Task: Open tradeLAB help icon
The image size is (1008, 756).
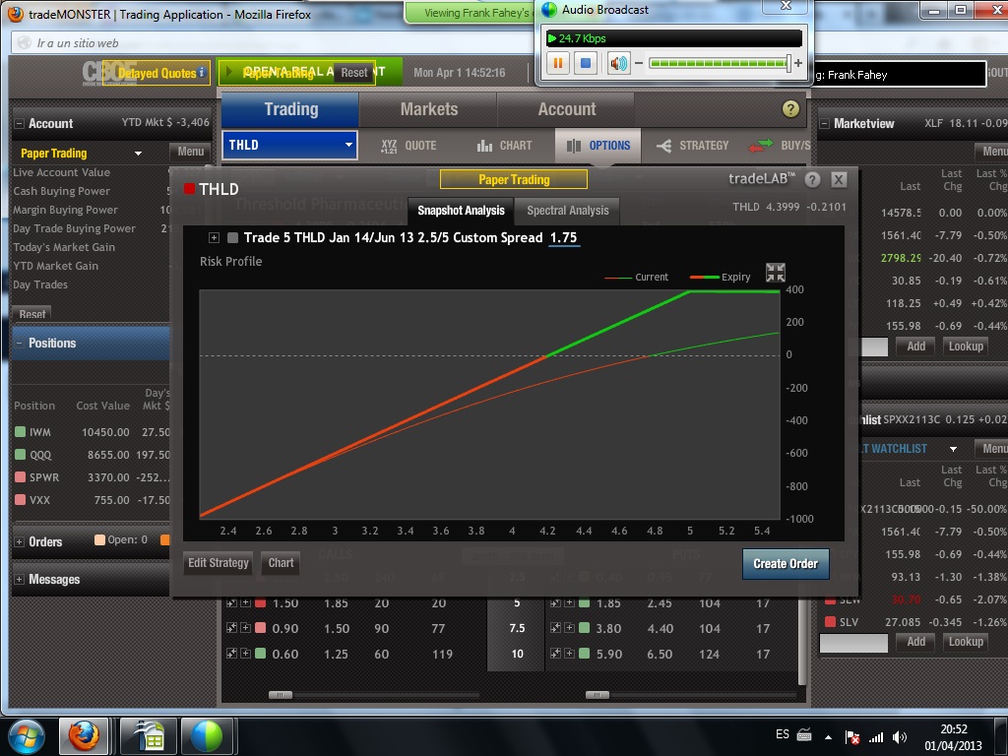Action: (812, 180)
